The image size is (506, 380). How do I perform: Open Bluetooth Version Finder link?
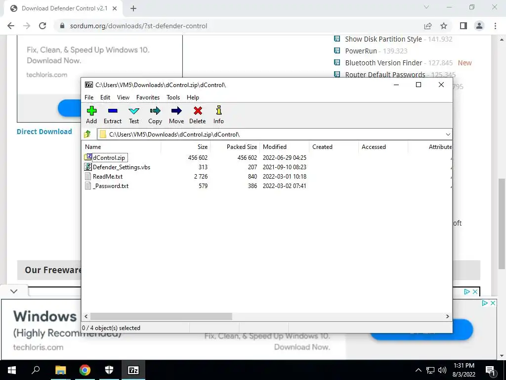pos(383,63)
